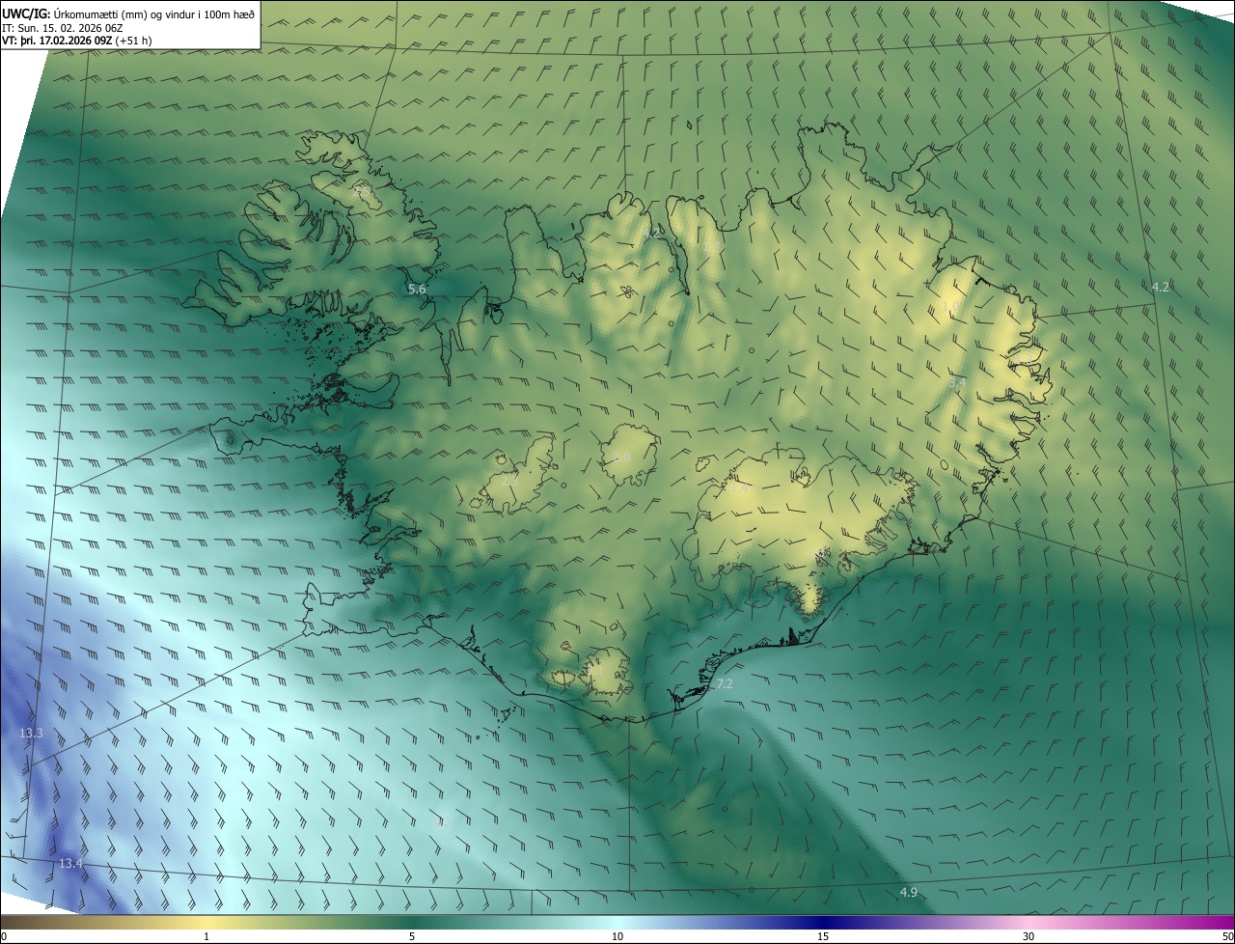Click the '50' tick label on the colour scale
Screen dimensions: 1235x944
pos(1227,936)
